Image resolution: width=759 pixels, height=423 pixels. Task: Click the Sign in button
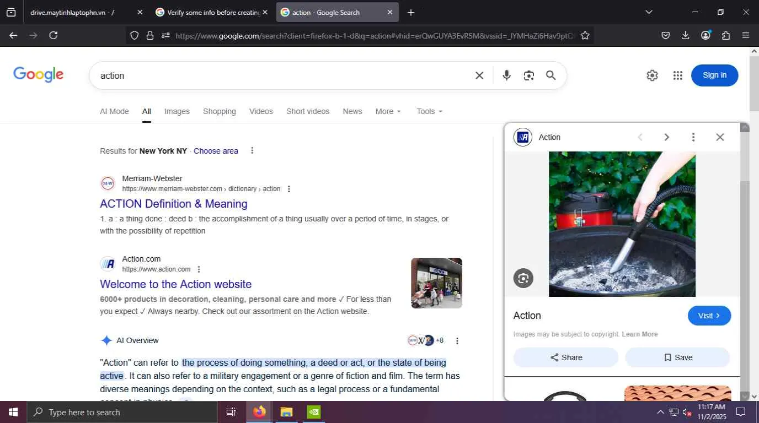click(x=714, y=75)
